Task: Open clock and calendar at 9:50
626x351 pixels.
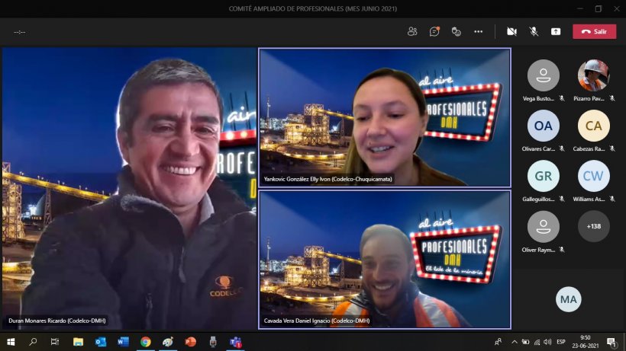Action: [x=586, y=342]
